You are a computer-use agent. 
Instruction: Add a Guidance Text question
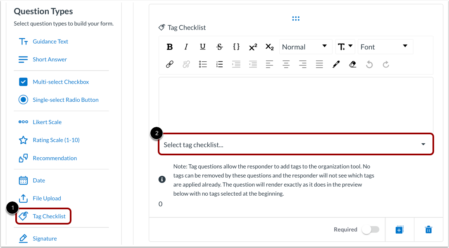click(50, 41)
